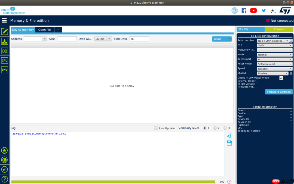
Task: Click the STM32CubeProgrammer logo
Action: pyautogui.click(x=13, y=11)
